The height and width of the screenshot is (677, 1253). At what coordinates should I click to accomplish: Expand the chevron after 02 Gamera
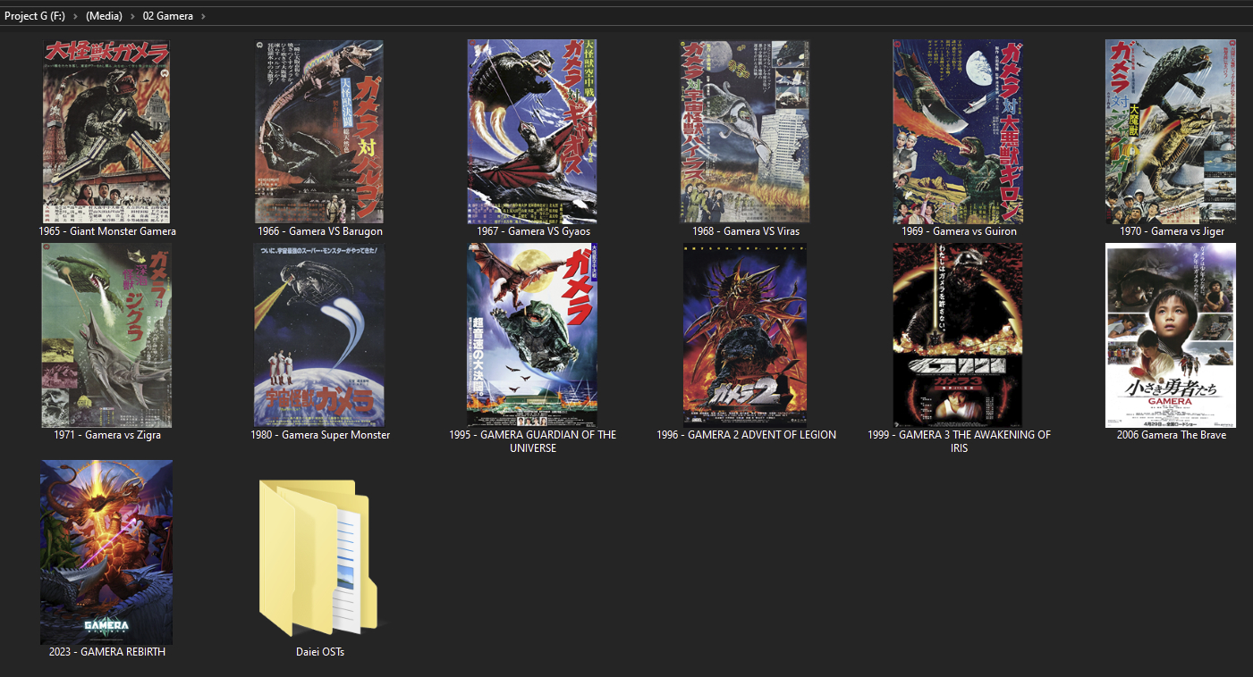click(x=204, y=16)
